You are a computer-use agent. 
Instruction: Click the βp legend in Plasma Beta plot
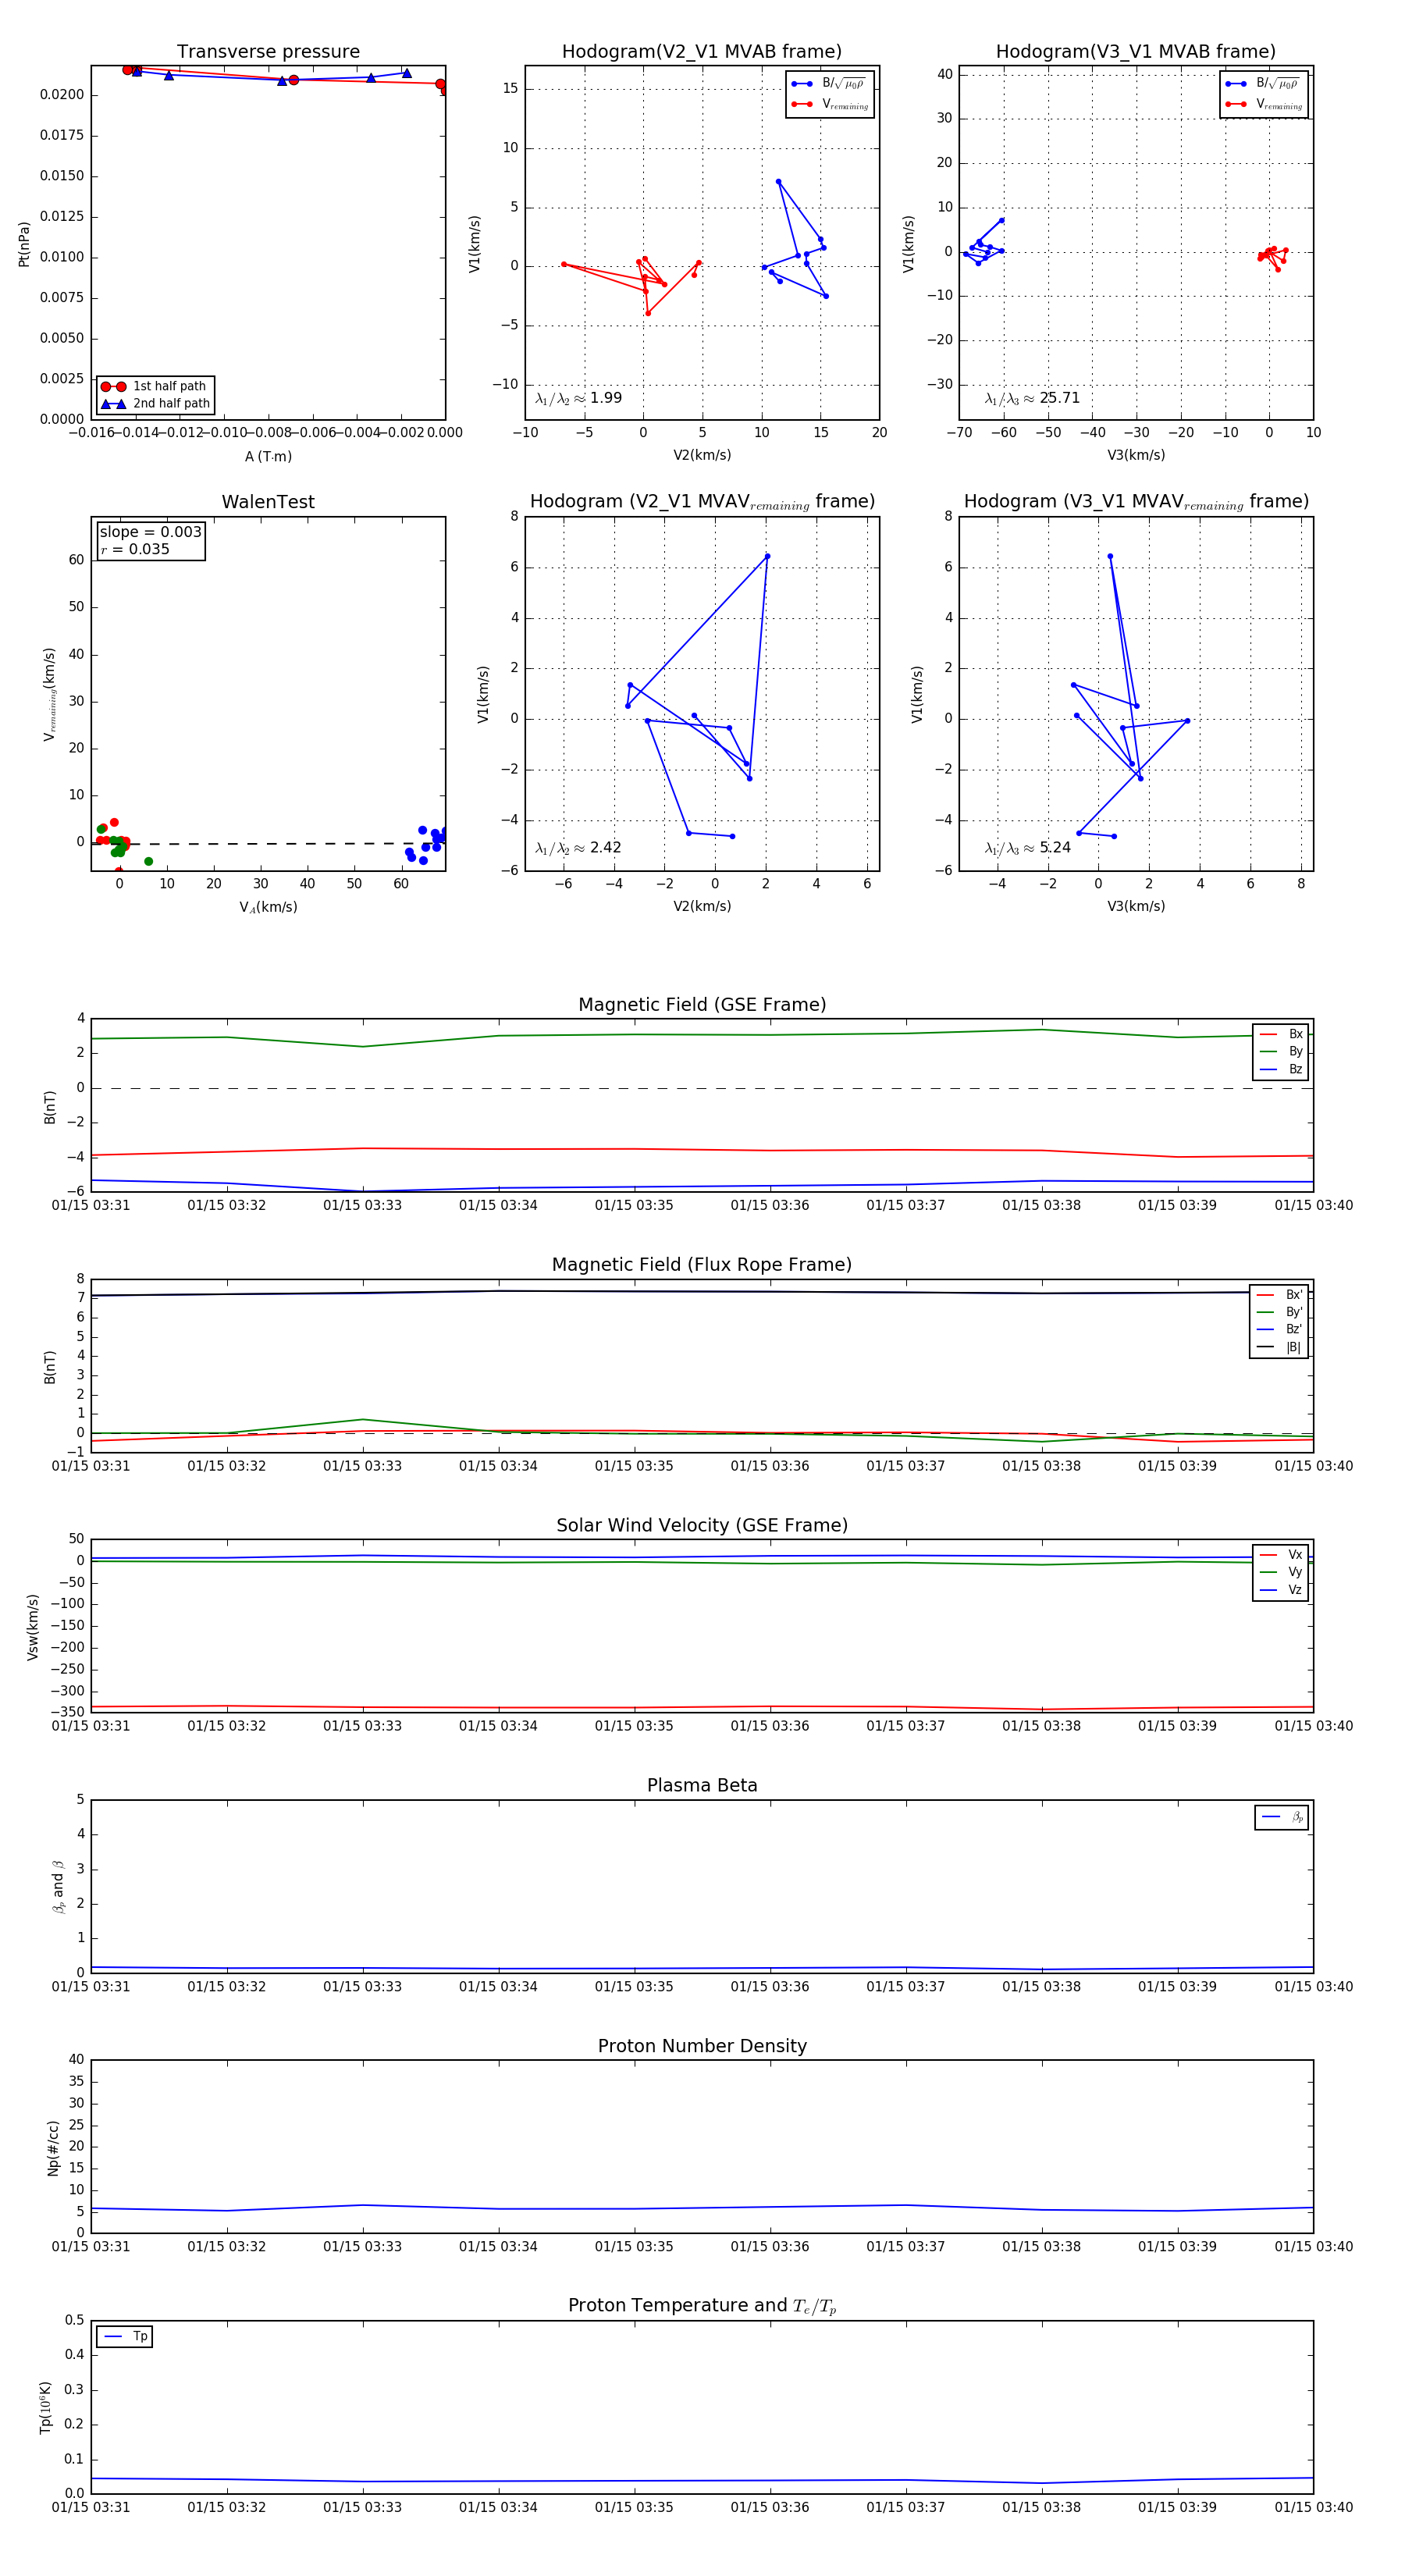(x=1281, y=1817)
